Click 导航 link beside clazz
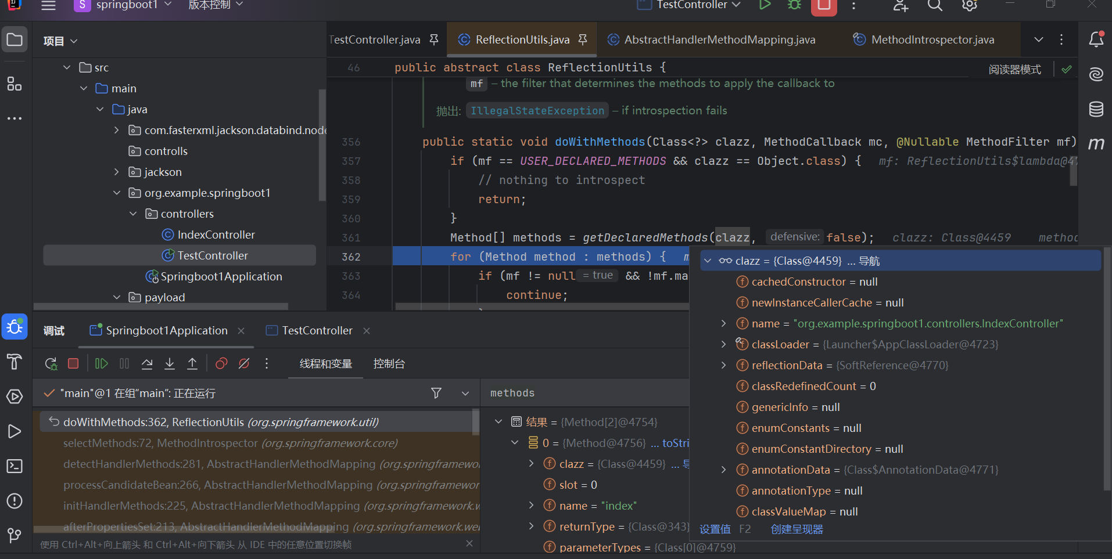 click(869, 261)
